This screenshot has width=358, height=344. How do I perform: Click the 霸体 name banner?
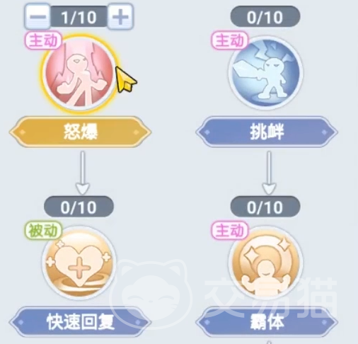point(267,322)
